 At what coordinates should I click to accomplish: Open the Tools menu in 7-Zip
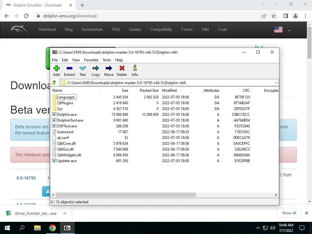(x=107, y=60)
